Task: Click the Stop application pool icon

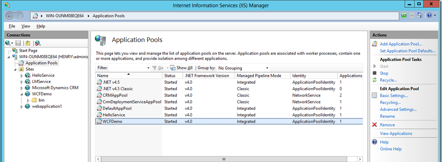Action: pos(374,73)
